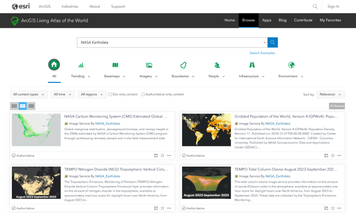Expand the Imagery category chevron
This screenshot has height=213, width=356.
[x=157, y=77]
